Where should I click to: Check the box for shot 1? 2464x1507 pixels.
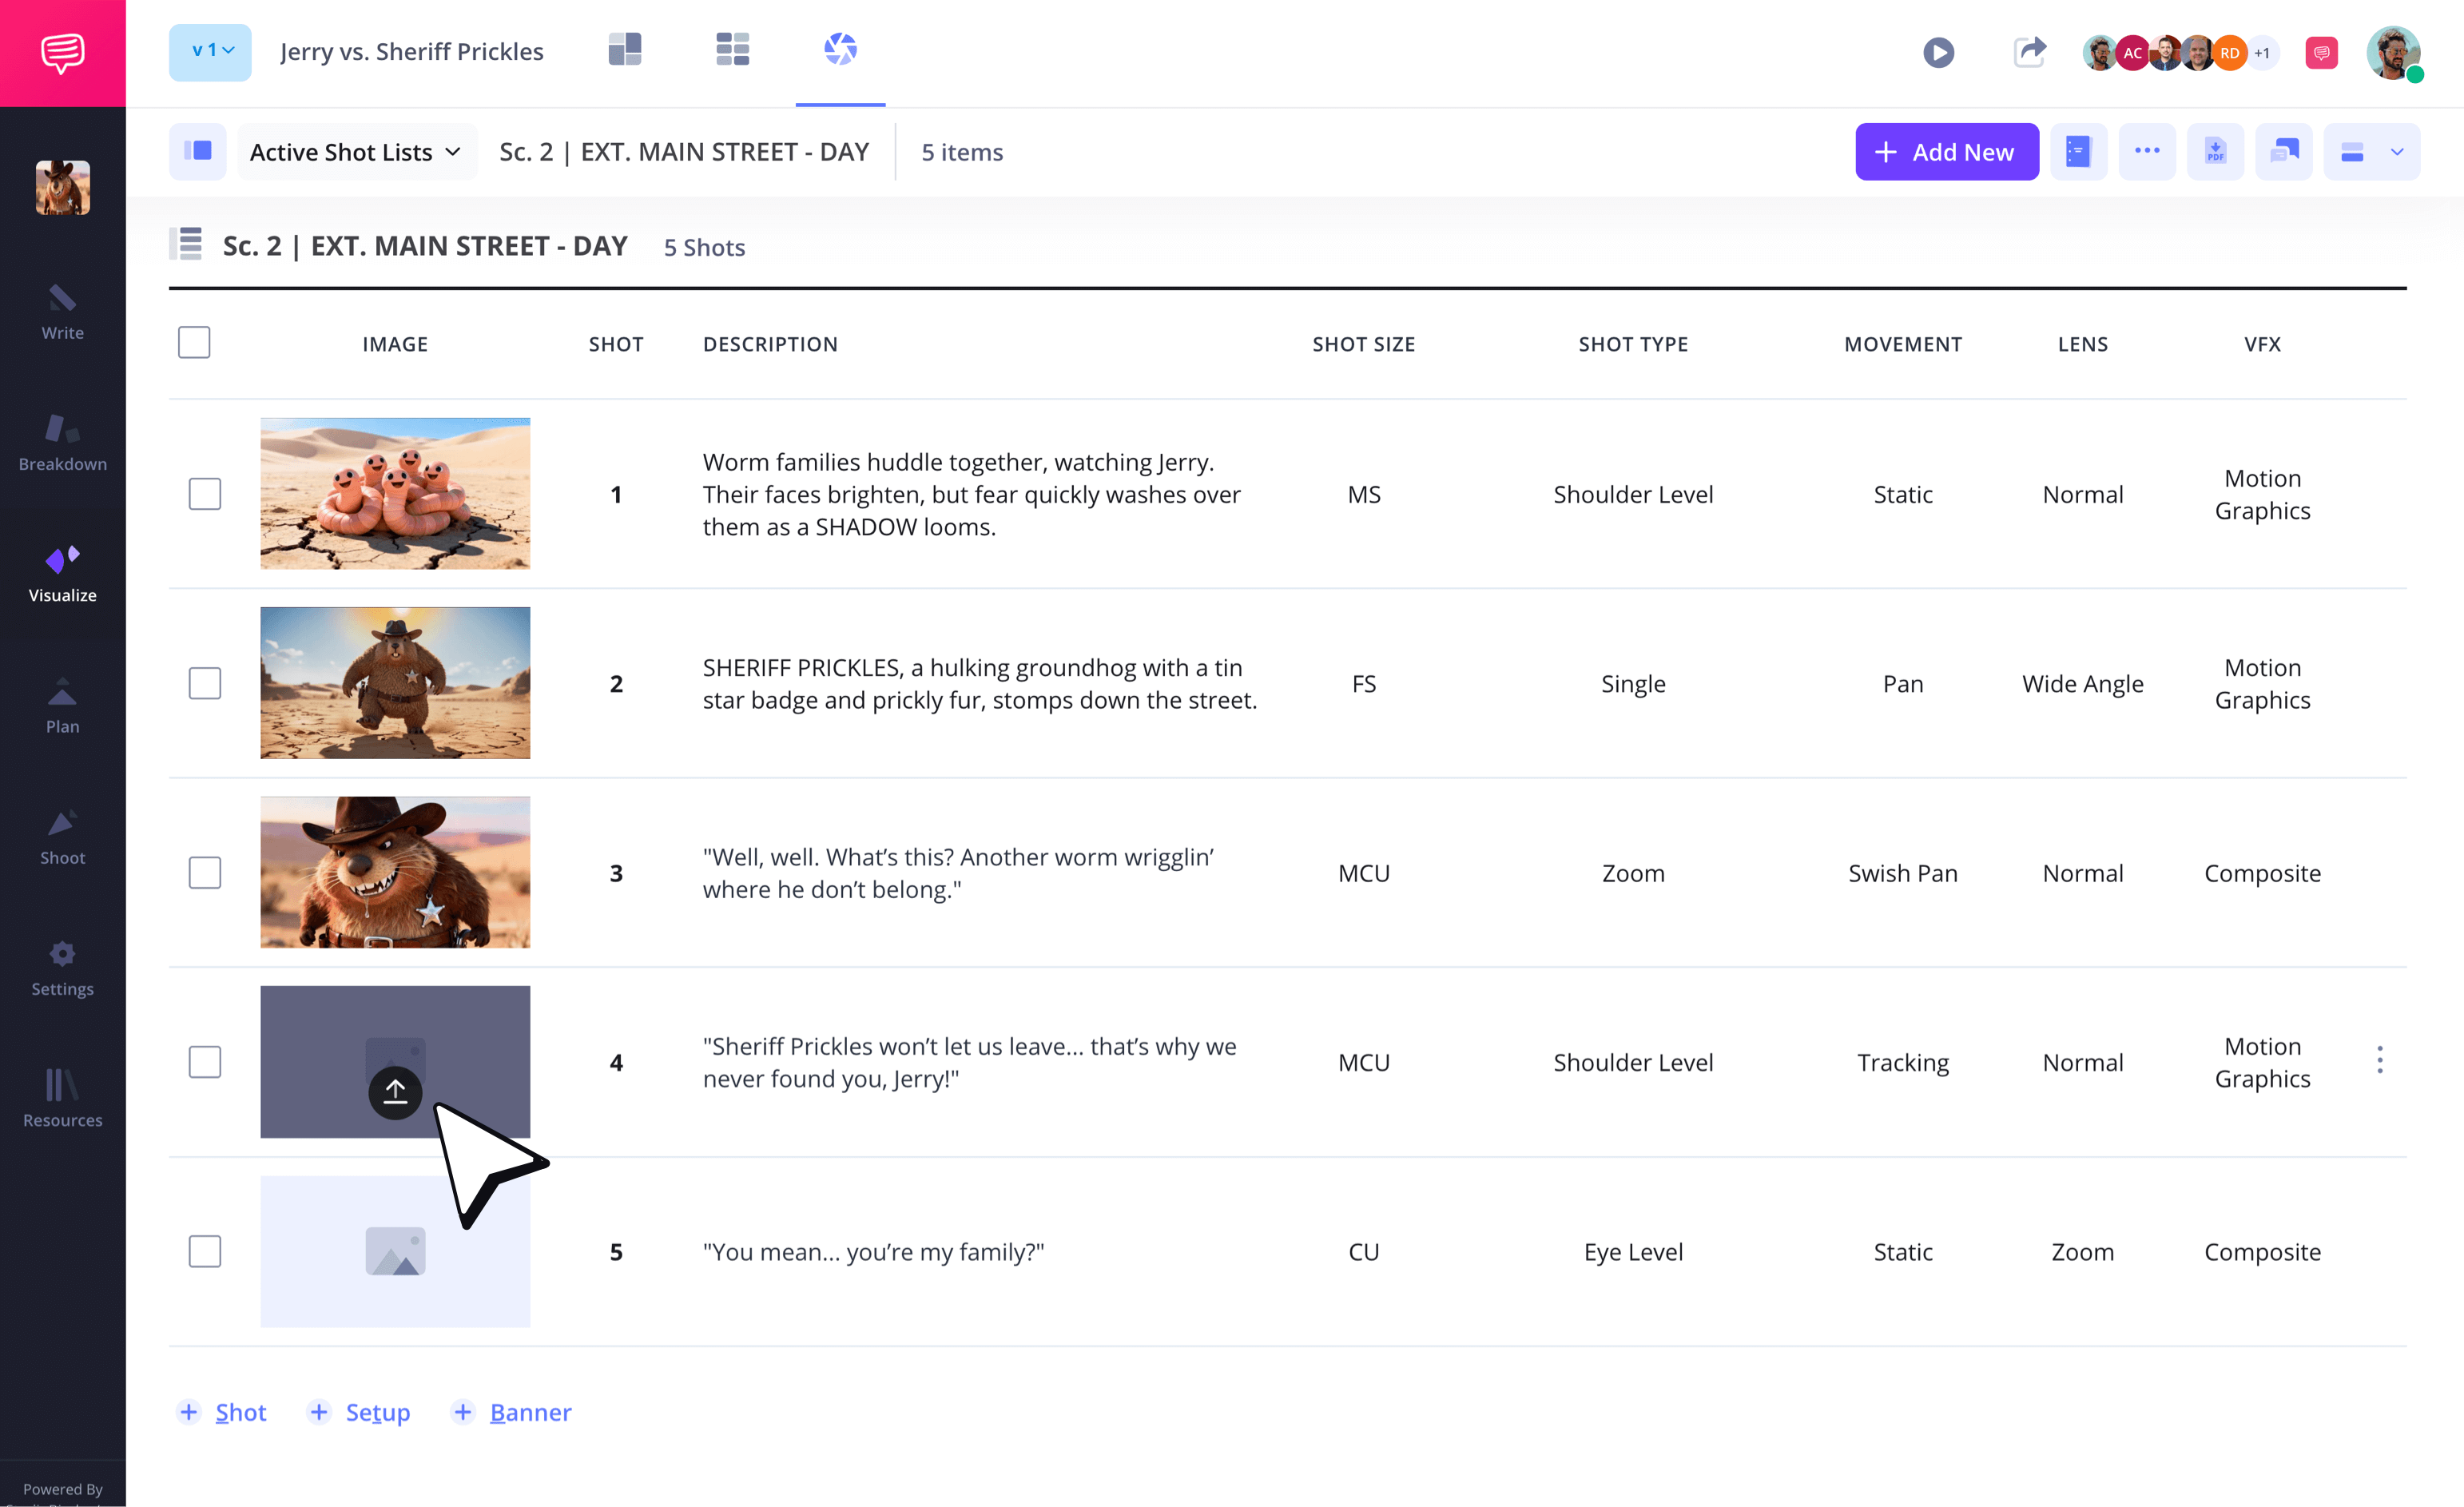(x=205, y=494)
